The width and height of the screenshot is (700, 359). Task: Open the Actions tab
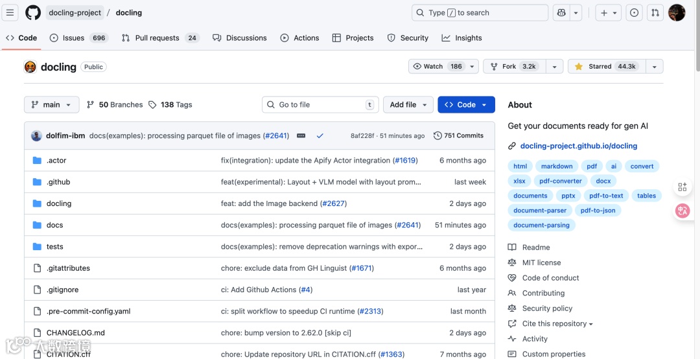(299, 38)
